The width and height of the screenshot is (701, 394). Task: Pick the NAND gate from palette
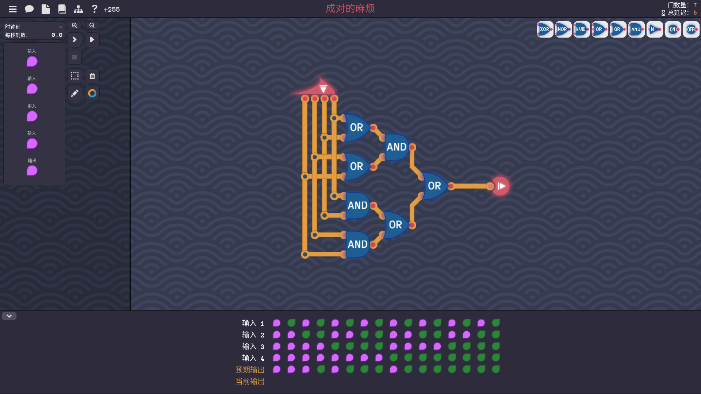(x=581, y=30)
